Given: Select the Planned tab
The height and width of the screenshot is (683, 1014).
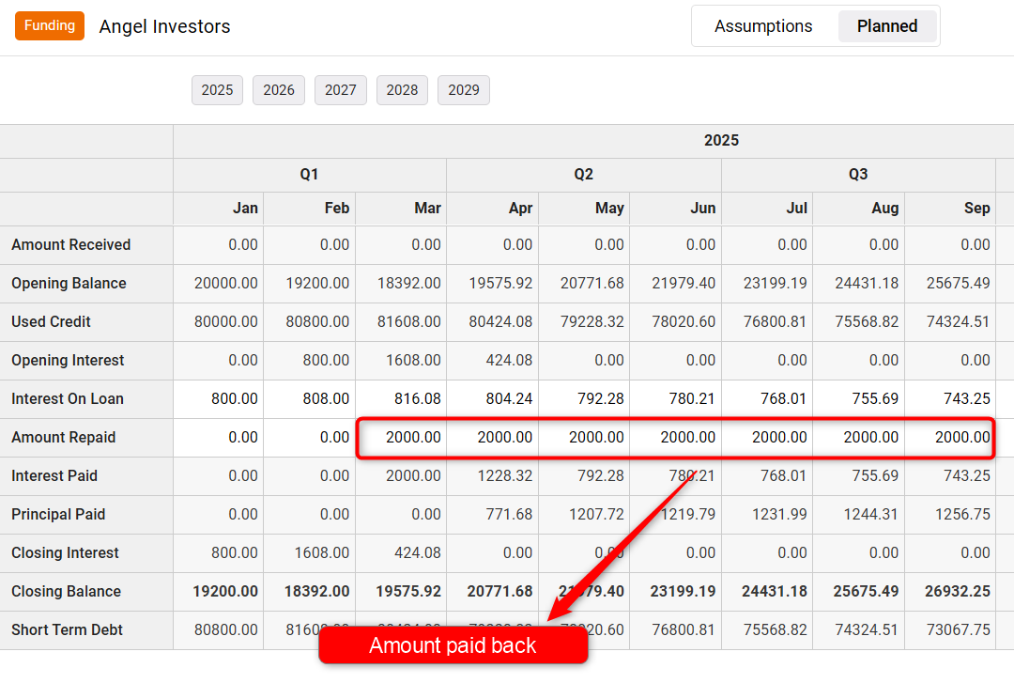Looking at the screenshot, I should tap(887, 26).
